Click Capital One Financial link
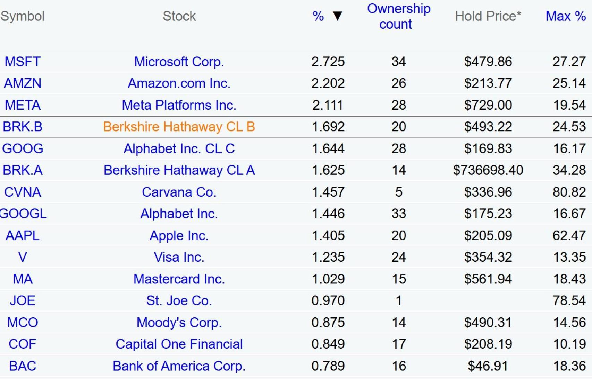Viewport: 592px width, 379px height. tap(179, 344)
